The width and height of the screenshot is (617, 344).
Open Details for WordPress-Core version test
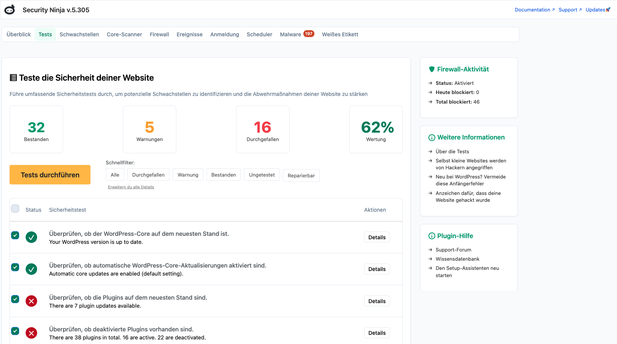(377, 237)
